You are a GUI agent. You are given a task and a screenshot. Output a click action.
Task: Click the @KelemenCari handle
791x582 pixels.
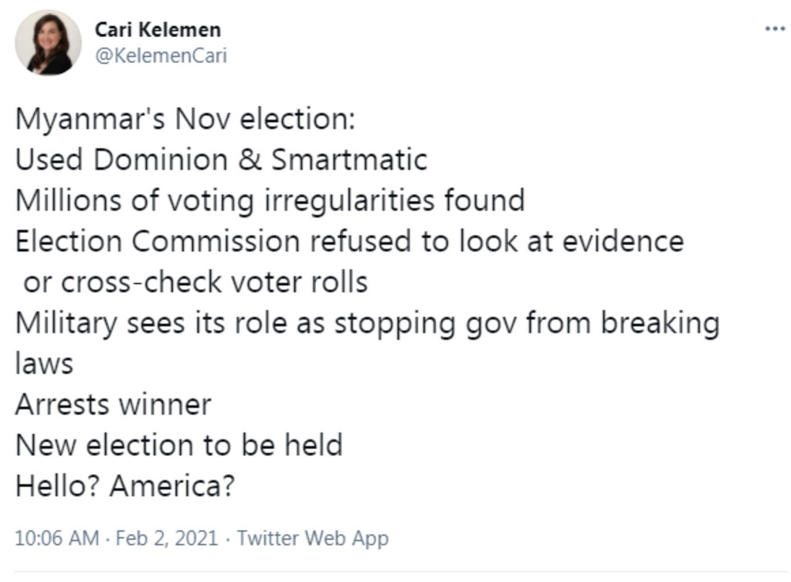[160, 56]
